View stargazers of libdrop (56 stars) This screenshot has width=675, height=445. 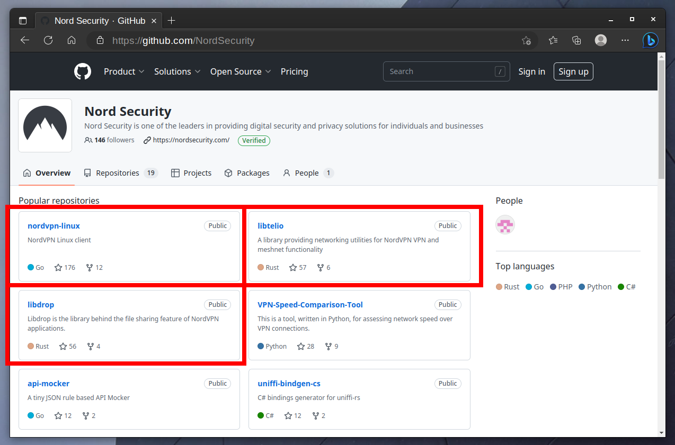[68, 346]
